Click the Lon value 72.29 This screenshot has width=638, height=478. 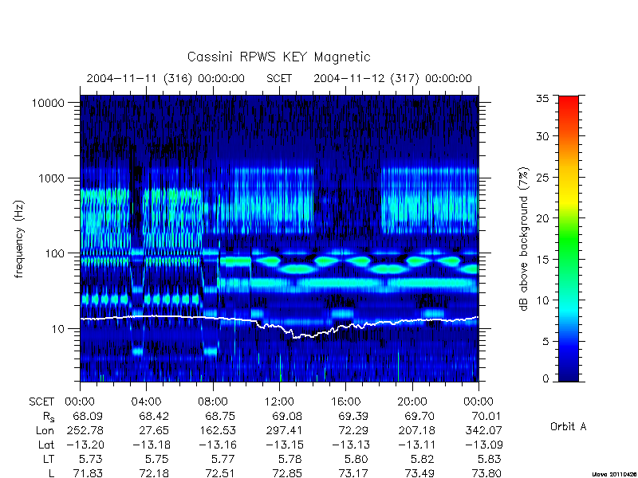[353, 430]
